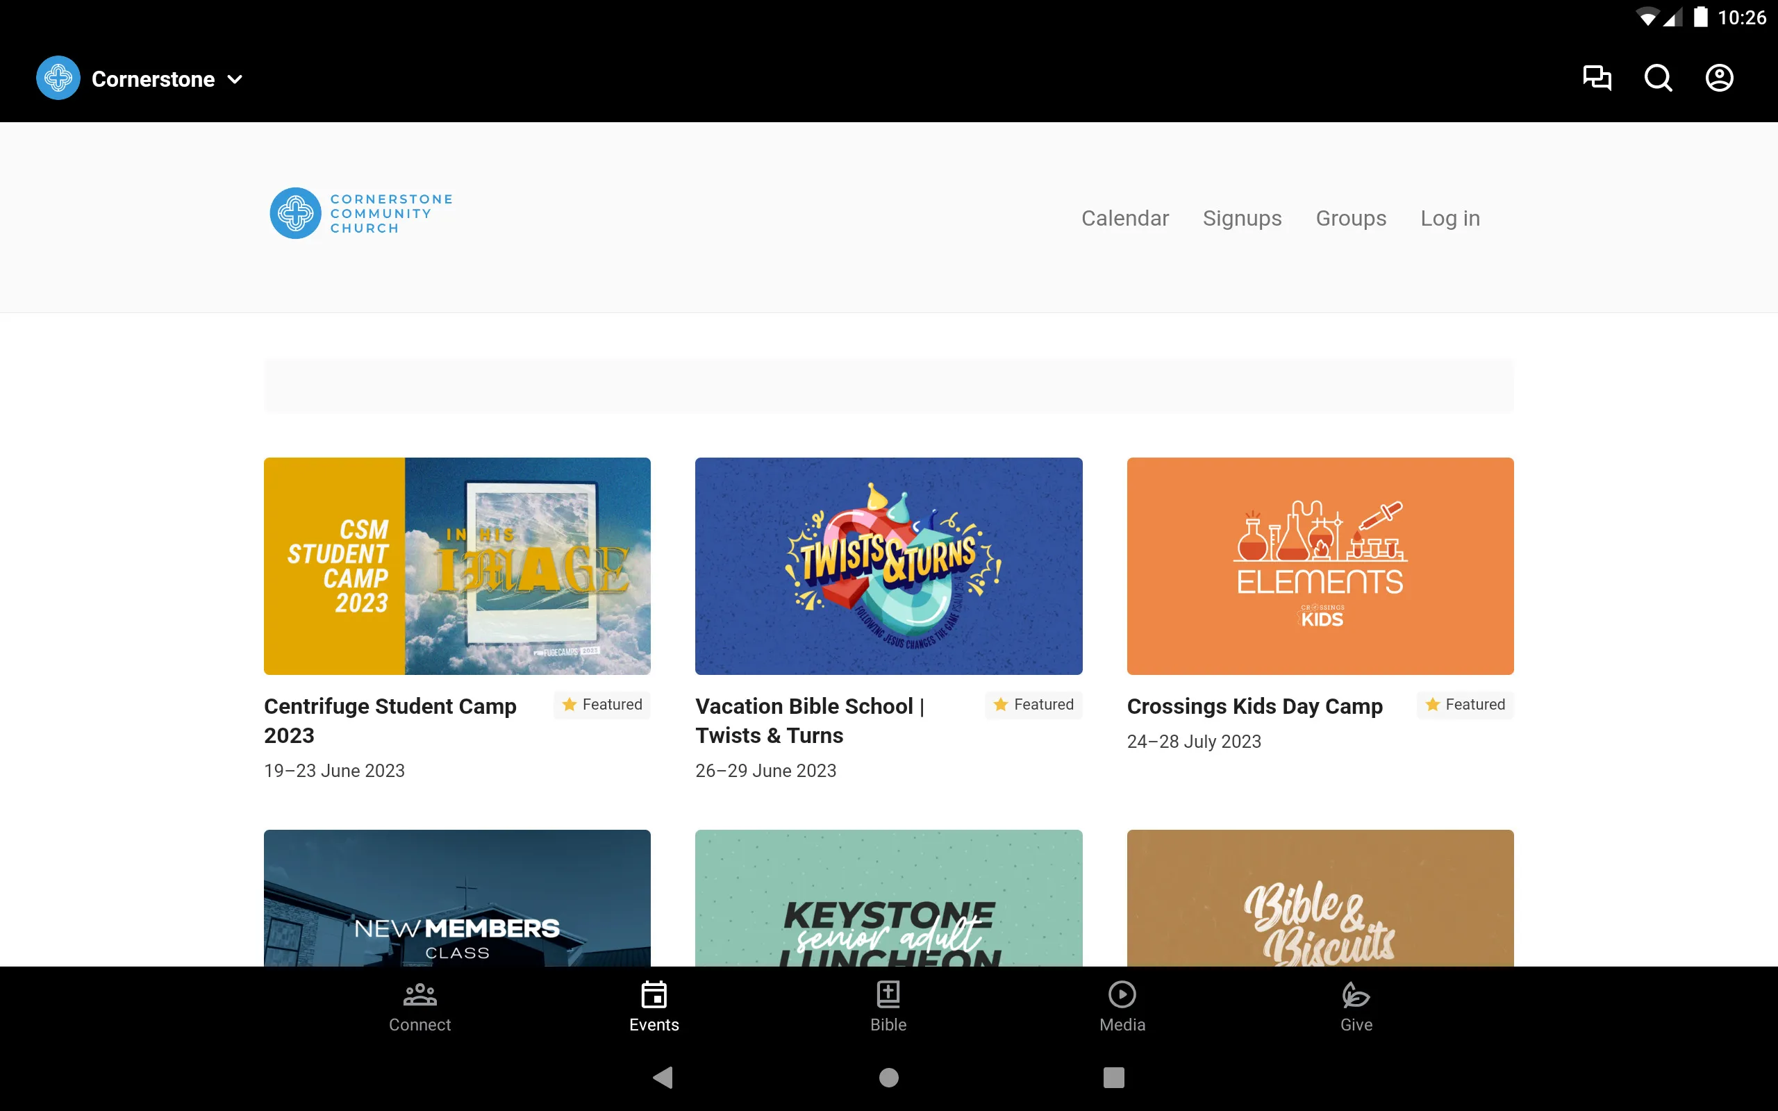Expand Cornerstone church dropdown
Image resolution: width=1778 pixels, height=1111 pixels.
point(237,78)
